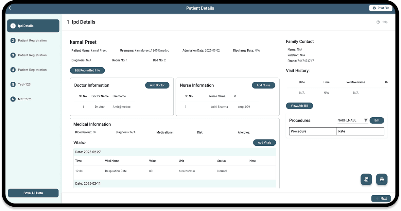This screenshot has height=211, width=401.
Task: Click View/Add Bill under Visit History
Action: [x=299, y=105]
